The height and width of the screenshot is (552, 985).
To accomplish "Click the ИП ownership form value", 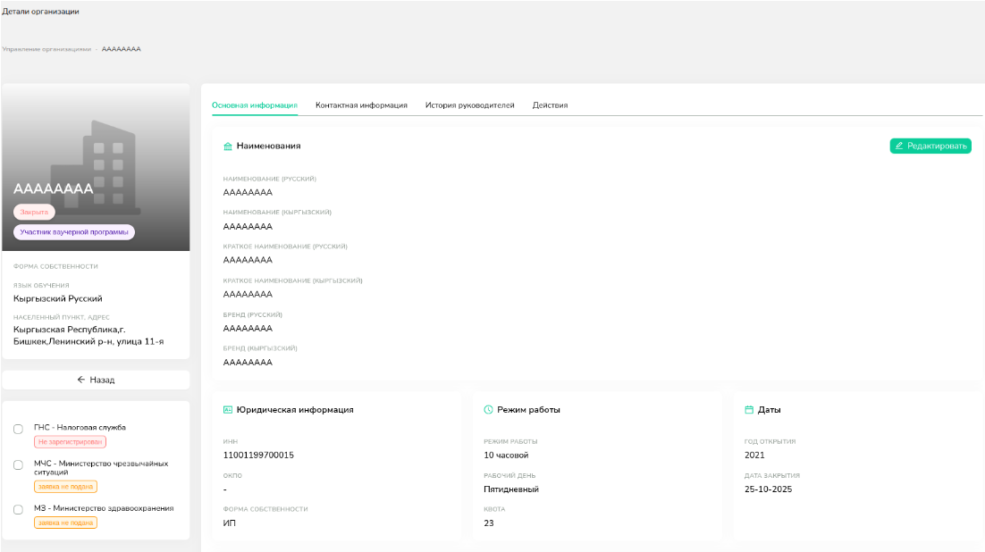I will pos(230,523).
